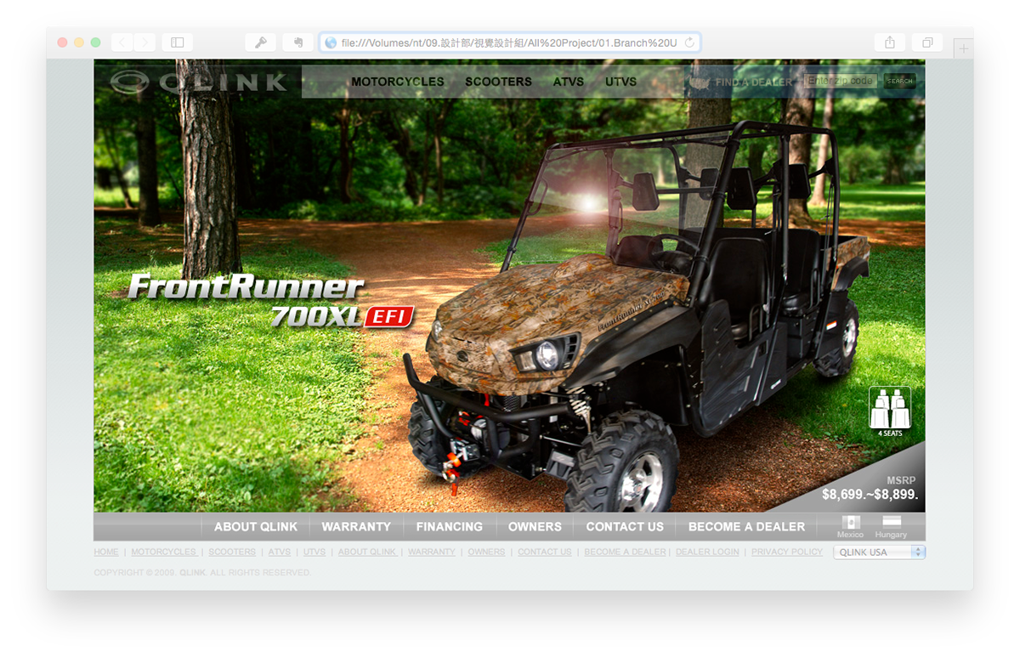
Task: Open Become a Dealer in the gray bar
Action: pos(746,527)
